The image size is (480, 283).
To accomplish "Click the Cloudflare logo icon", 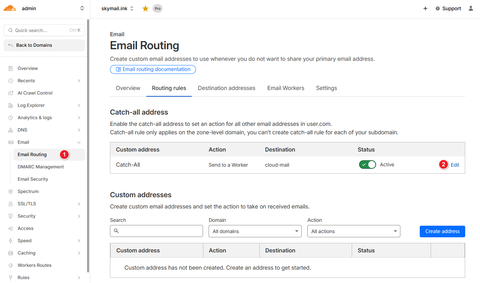I will (10, 8).
